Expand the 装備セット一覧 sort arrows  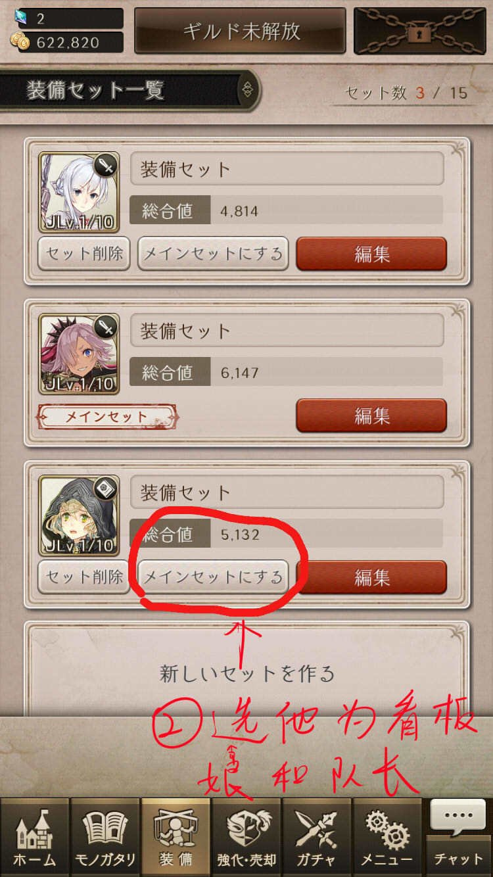[247, 90]
